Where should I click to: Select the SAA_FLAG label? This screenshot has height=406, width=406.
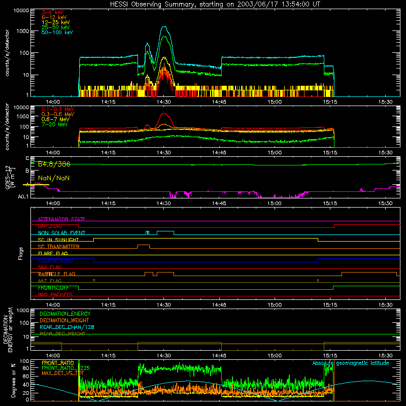tap(50, 267)
